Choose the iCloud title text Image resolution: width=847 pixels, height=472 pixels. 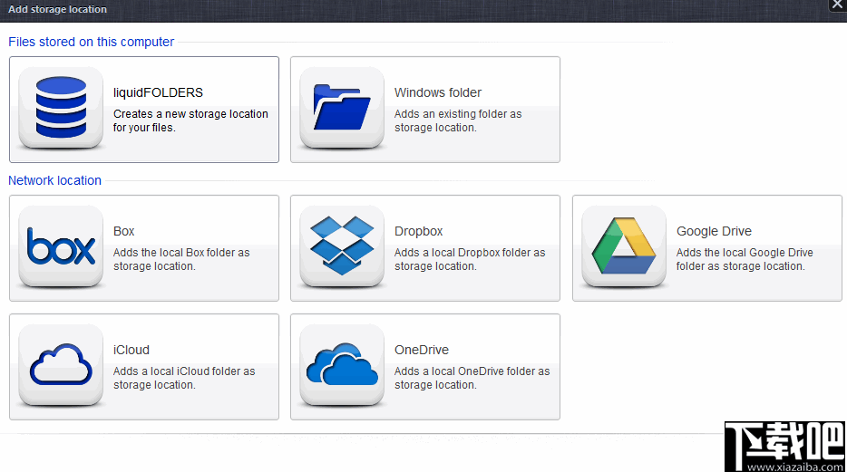click(131, 350)
